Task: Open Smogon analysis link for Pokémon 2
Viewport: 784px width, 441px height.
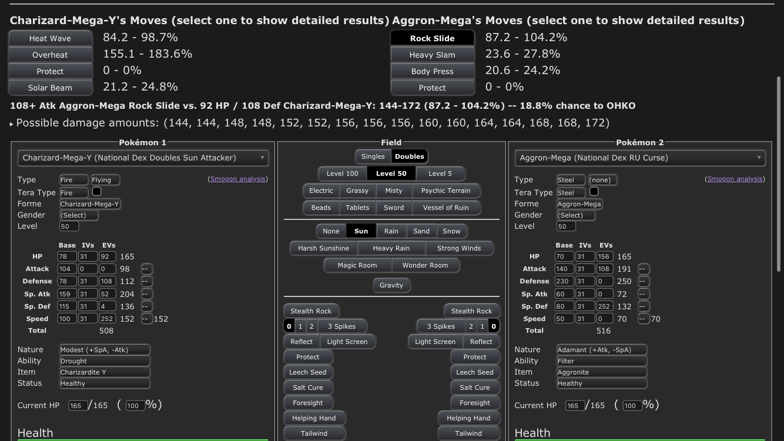Action: [x=735, y=179]
